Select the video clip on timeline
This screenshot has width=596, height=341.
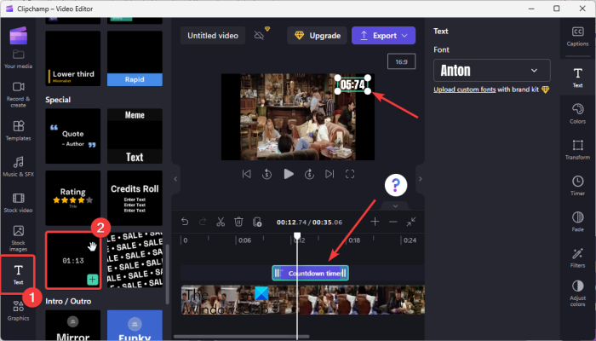pyautogui.click(x=302, y=300)
